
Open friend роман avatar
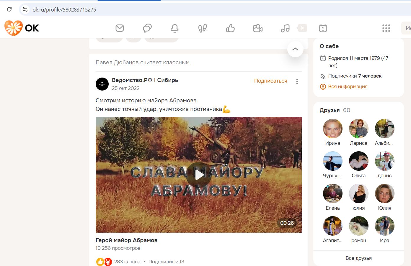coord(359,226)
